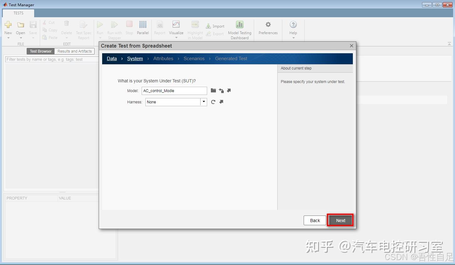The height and width of the screenshot is (265, 455).
Task: Go back to the Data step
Action: click(x=112, y=59)
